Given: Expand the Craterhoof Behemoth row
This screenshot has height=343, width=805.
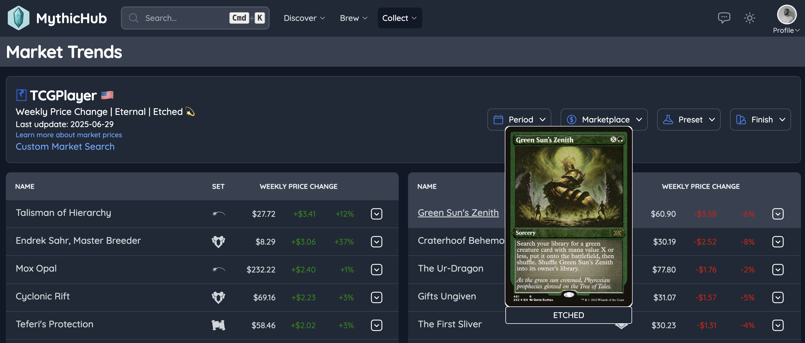Looking at the screenshot, I should (x=777, y=241).
